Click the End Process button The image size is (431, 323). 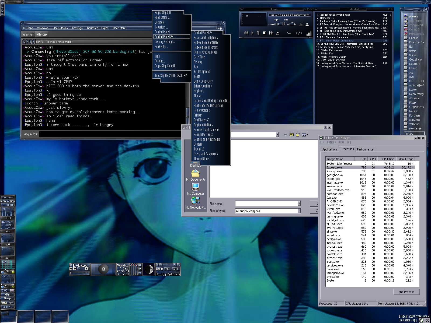click(x=406, y=292)
